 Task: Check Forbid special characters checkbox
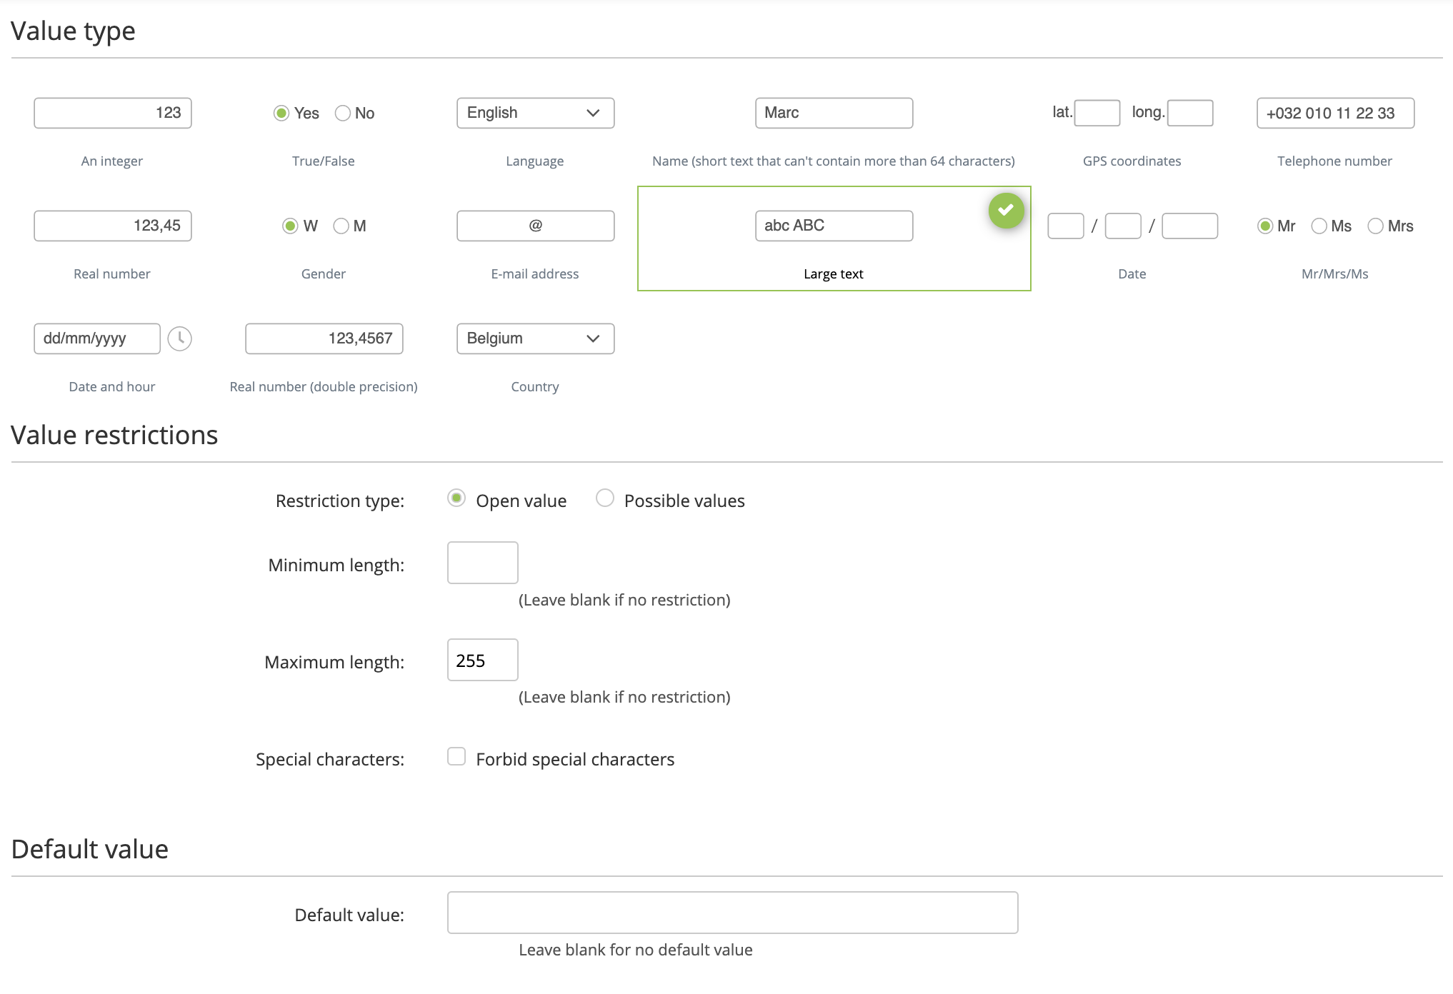point(456,756)
